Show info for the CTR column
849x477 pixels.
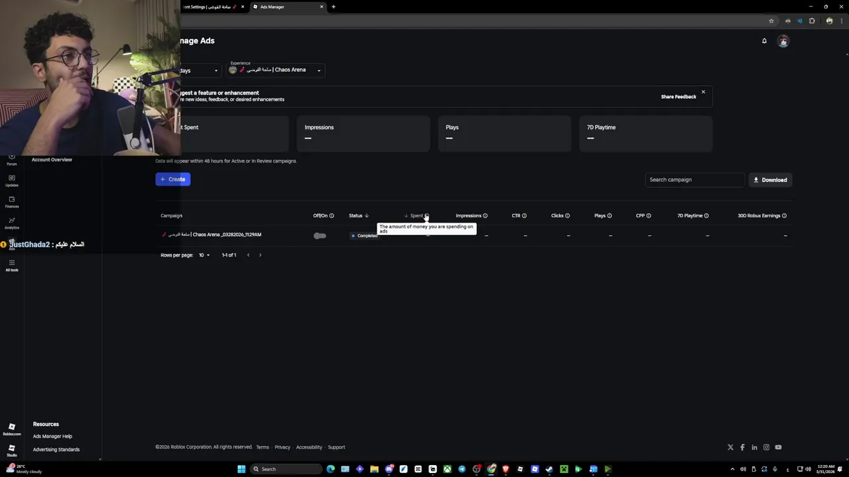[x=524, y=215]
